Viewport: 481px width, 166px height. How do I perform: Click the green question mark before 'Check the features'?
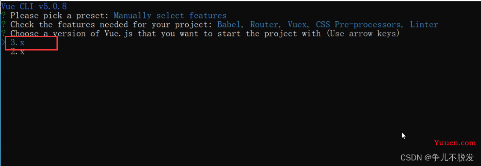(3, 24)
